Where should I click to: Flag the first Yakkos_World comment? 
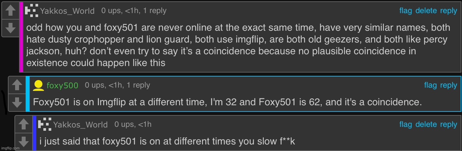point(405,11)
